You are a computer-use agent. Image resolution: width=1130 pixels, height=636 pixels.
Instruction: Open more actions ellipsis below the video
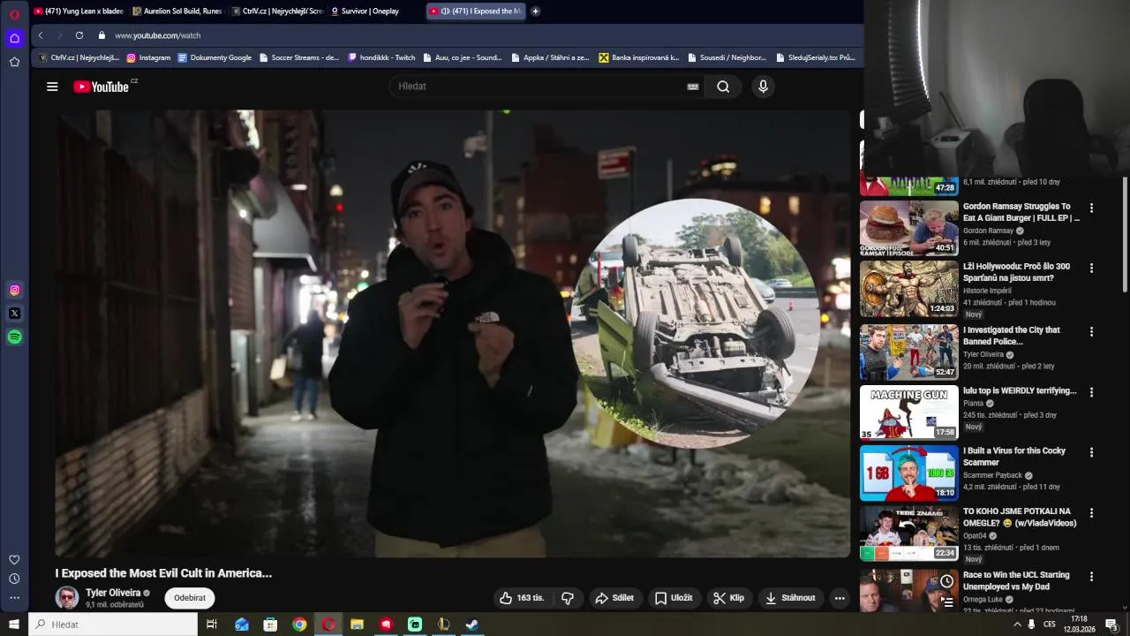(840, 598)
